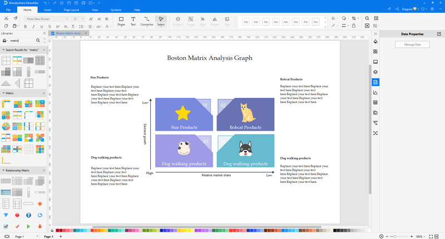Open the Fit/focus sidebar icon
This screenshot has height=239, width=445.
point(375,133)
